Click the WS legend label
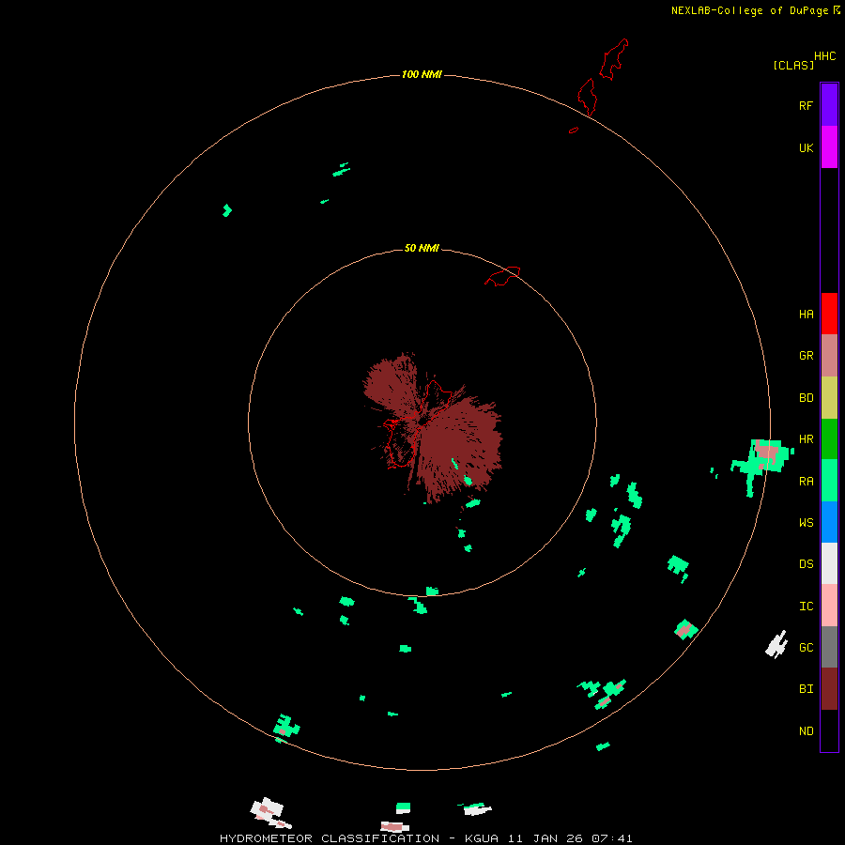 [x=807, y=522]
